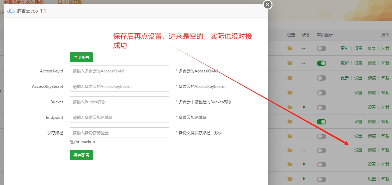Click the 位置 column header

(291, 35)
